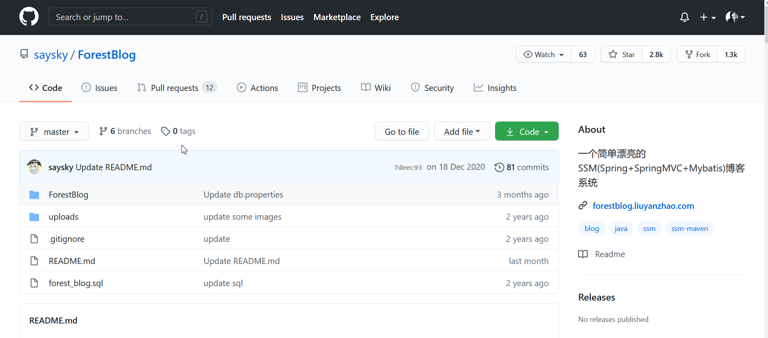Click the folder icon in the ForestBlog row
This screenshot has height=338, width=768.
34,195
